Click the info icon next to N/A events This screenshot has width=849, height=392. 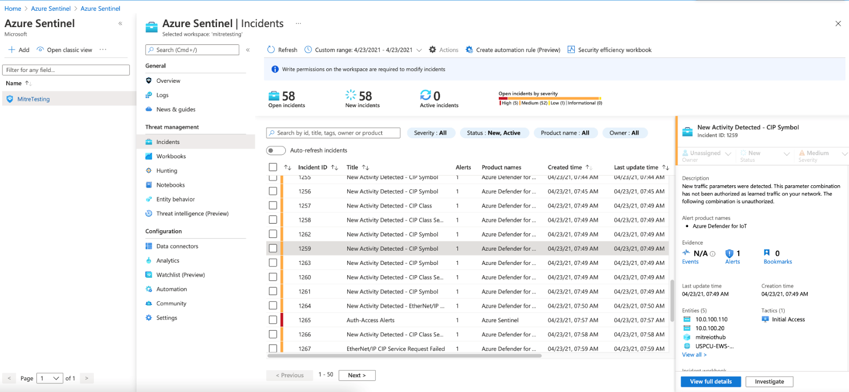(x=713, y=254)
